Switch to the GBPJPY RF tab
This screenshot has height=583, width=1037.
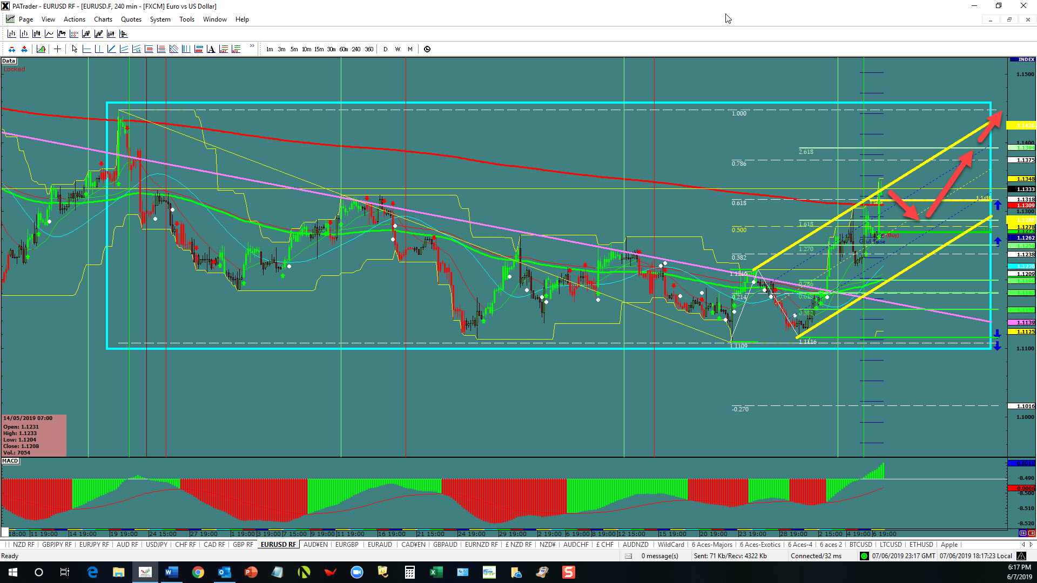tap(57, 545)
